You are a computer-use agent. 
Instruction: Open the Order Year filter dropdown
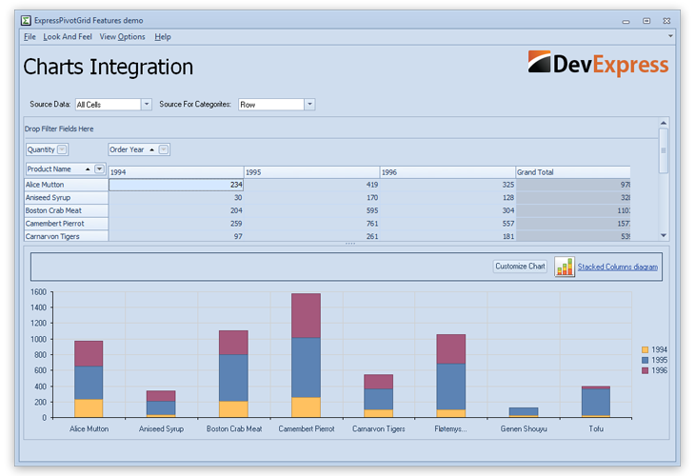(x=164, y=149)
